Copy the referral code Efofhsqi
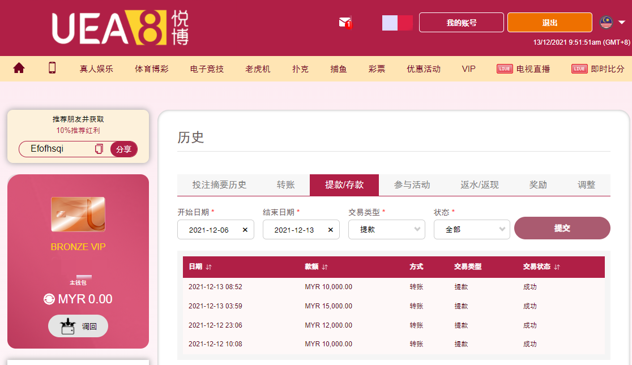The width and height of the screenshot is (632, 365). pos(99,149)
